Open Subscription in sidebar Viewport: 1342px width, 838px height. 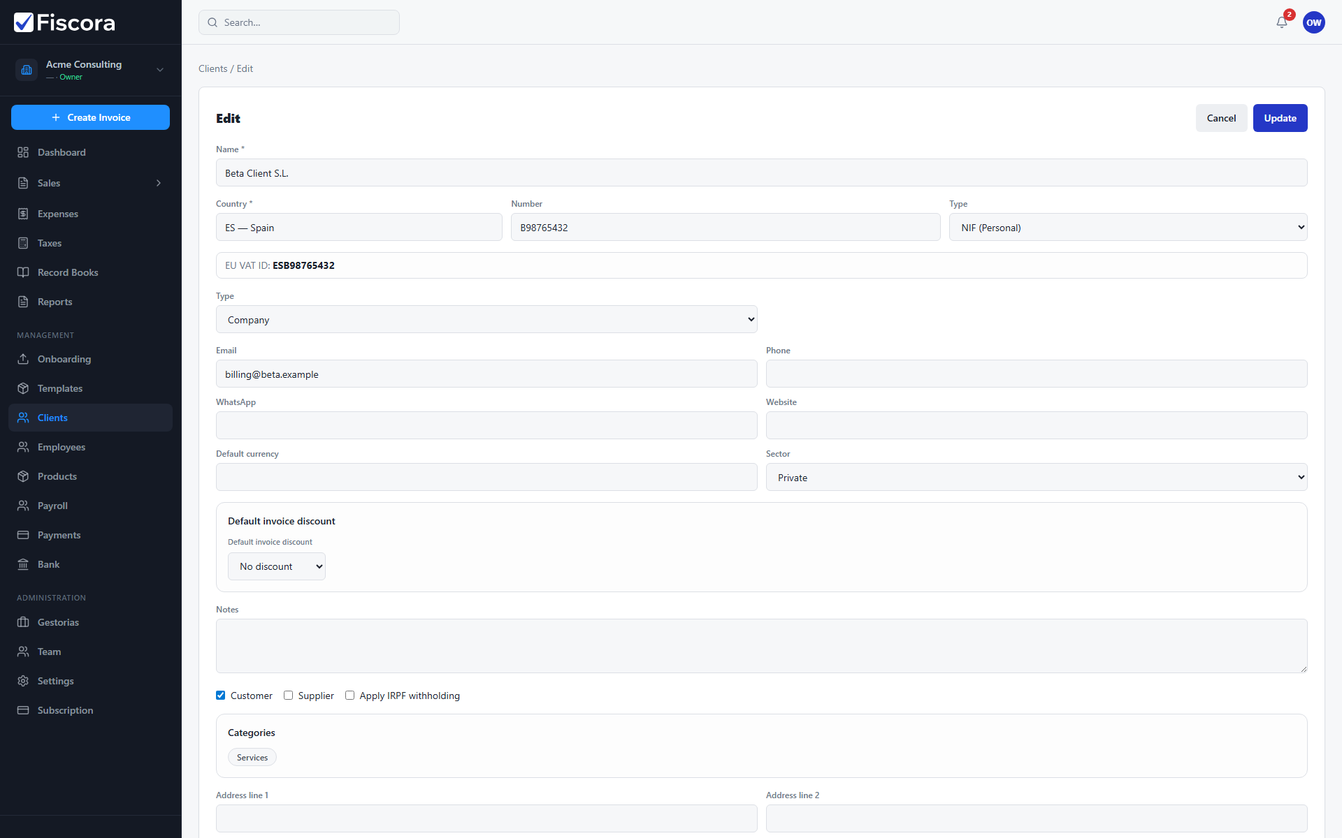(90, 710)
